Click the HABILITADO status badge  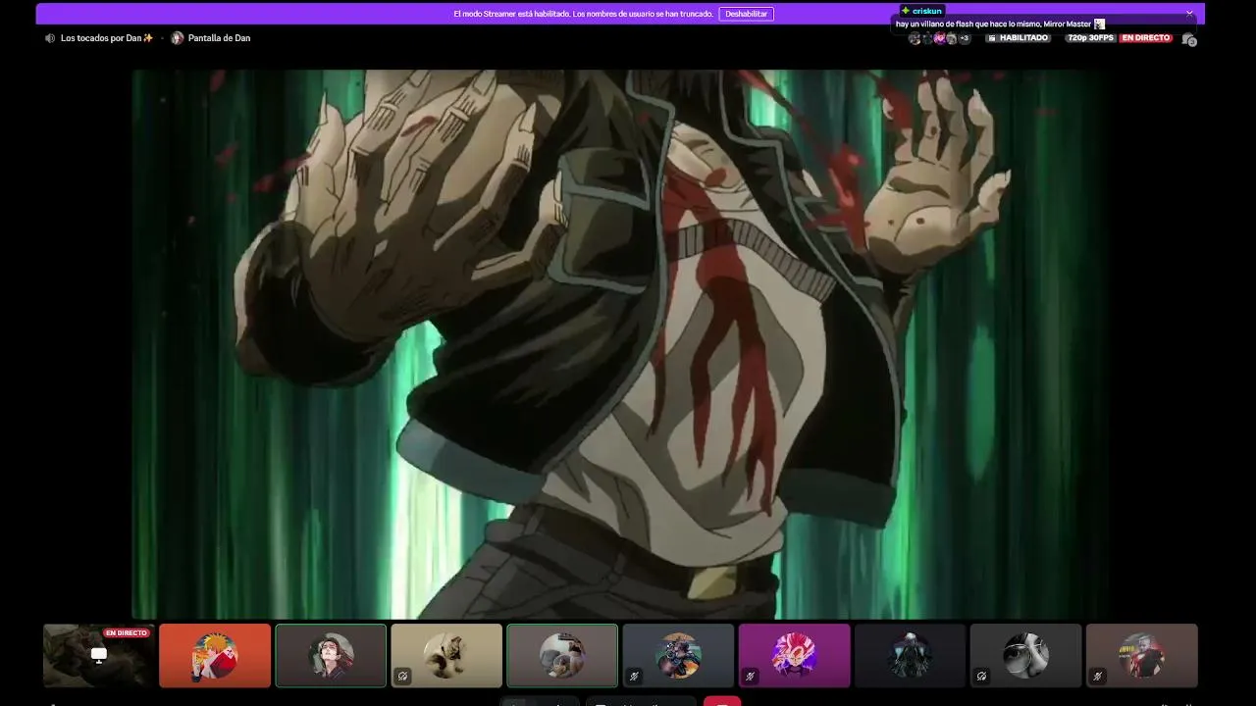[x=1019, y=38]
